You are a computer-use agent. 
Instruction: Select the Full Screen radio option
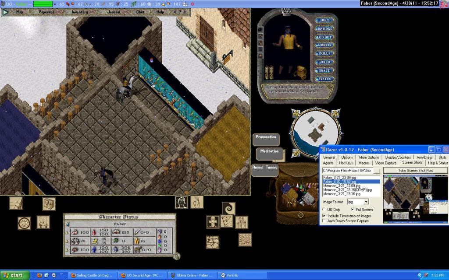point(353,210)
